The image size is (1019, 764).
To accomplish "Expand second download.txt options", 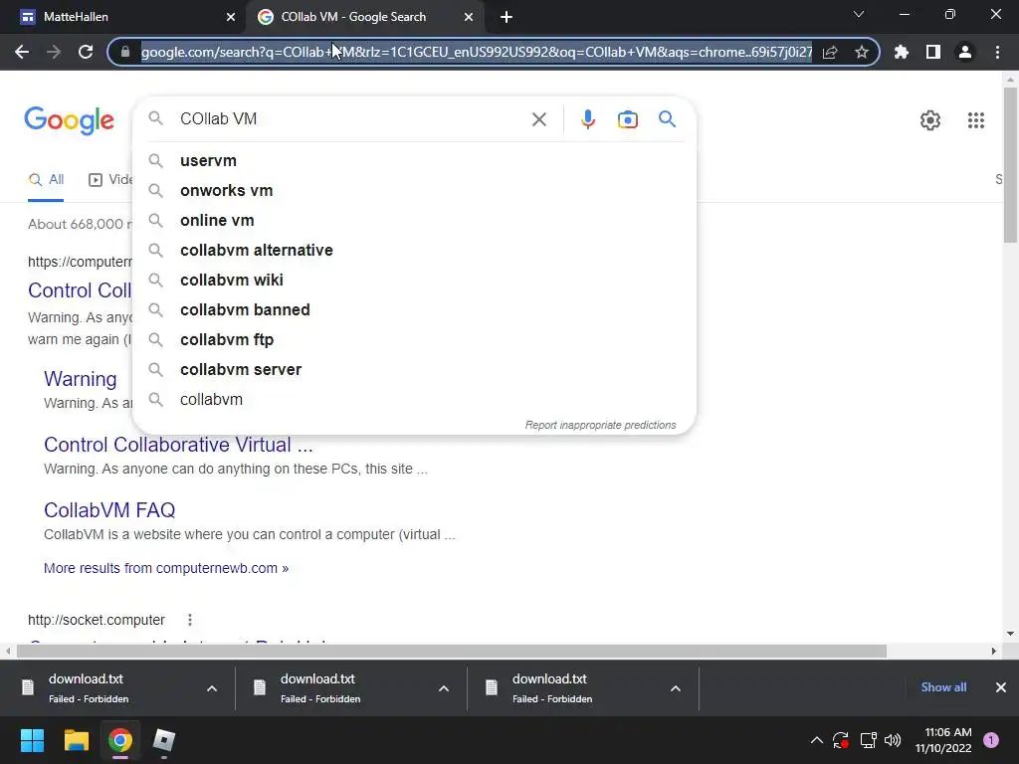I will tap(444, 688).
